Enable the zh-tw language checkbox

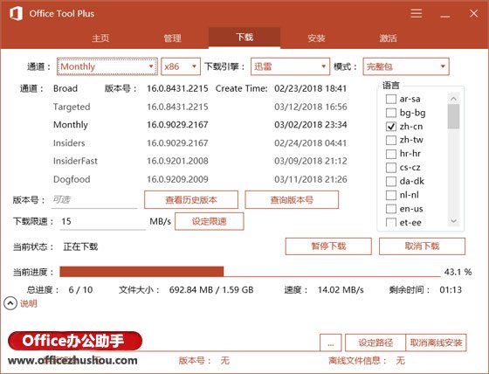pyautogui.click(x=391, y=140)
